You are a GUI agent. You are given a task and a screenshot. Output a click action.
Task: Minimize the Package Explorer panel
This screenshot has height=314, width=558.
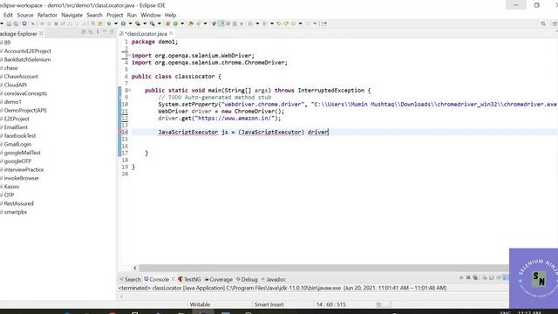click(105, 32)
